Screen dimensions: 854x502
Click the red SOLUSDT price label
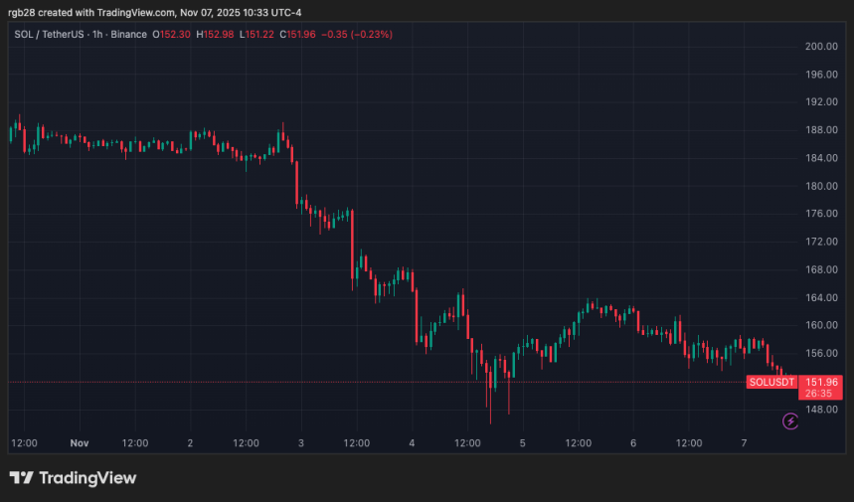point(771,383)
